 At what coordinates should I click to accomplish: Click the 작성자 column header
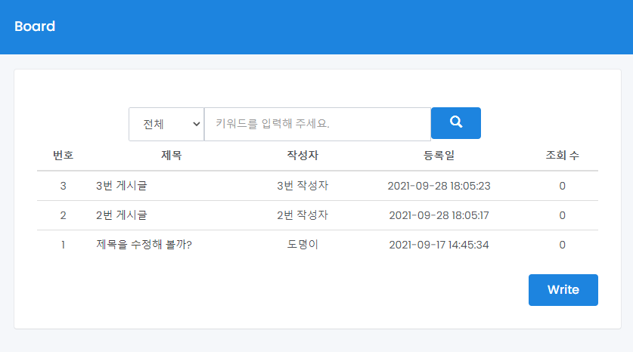pos(303,156)
